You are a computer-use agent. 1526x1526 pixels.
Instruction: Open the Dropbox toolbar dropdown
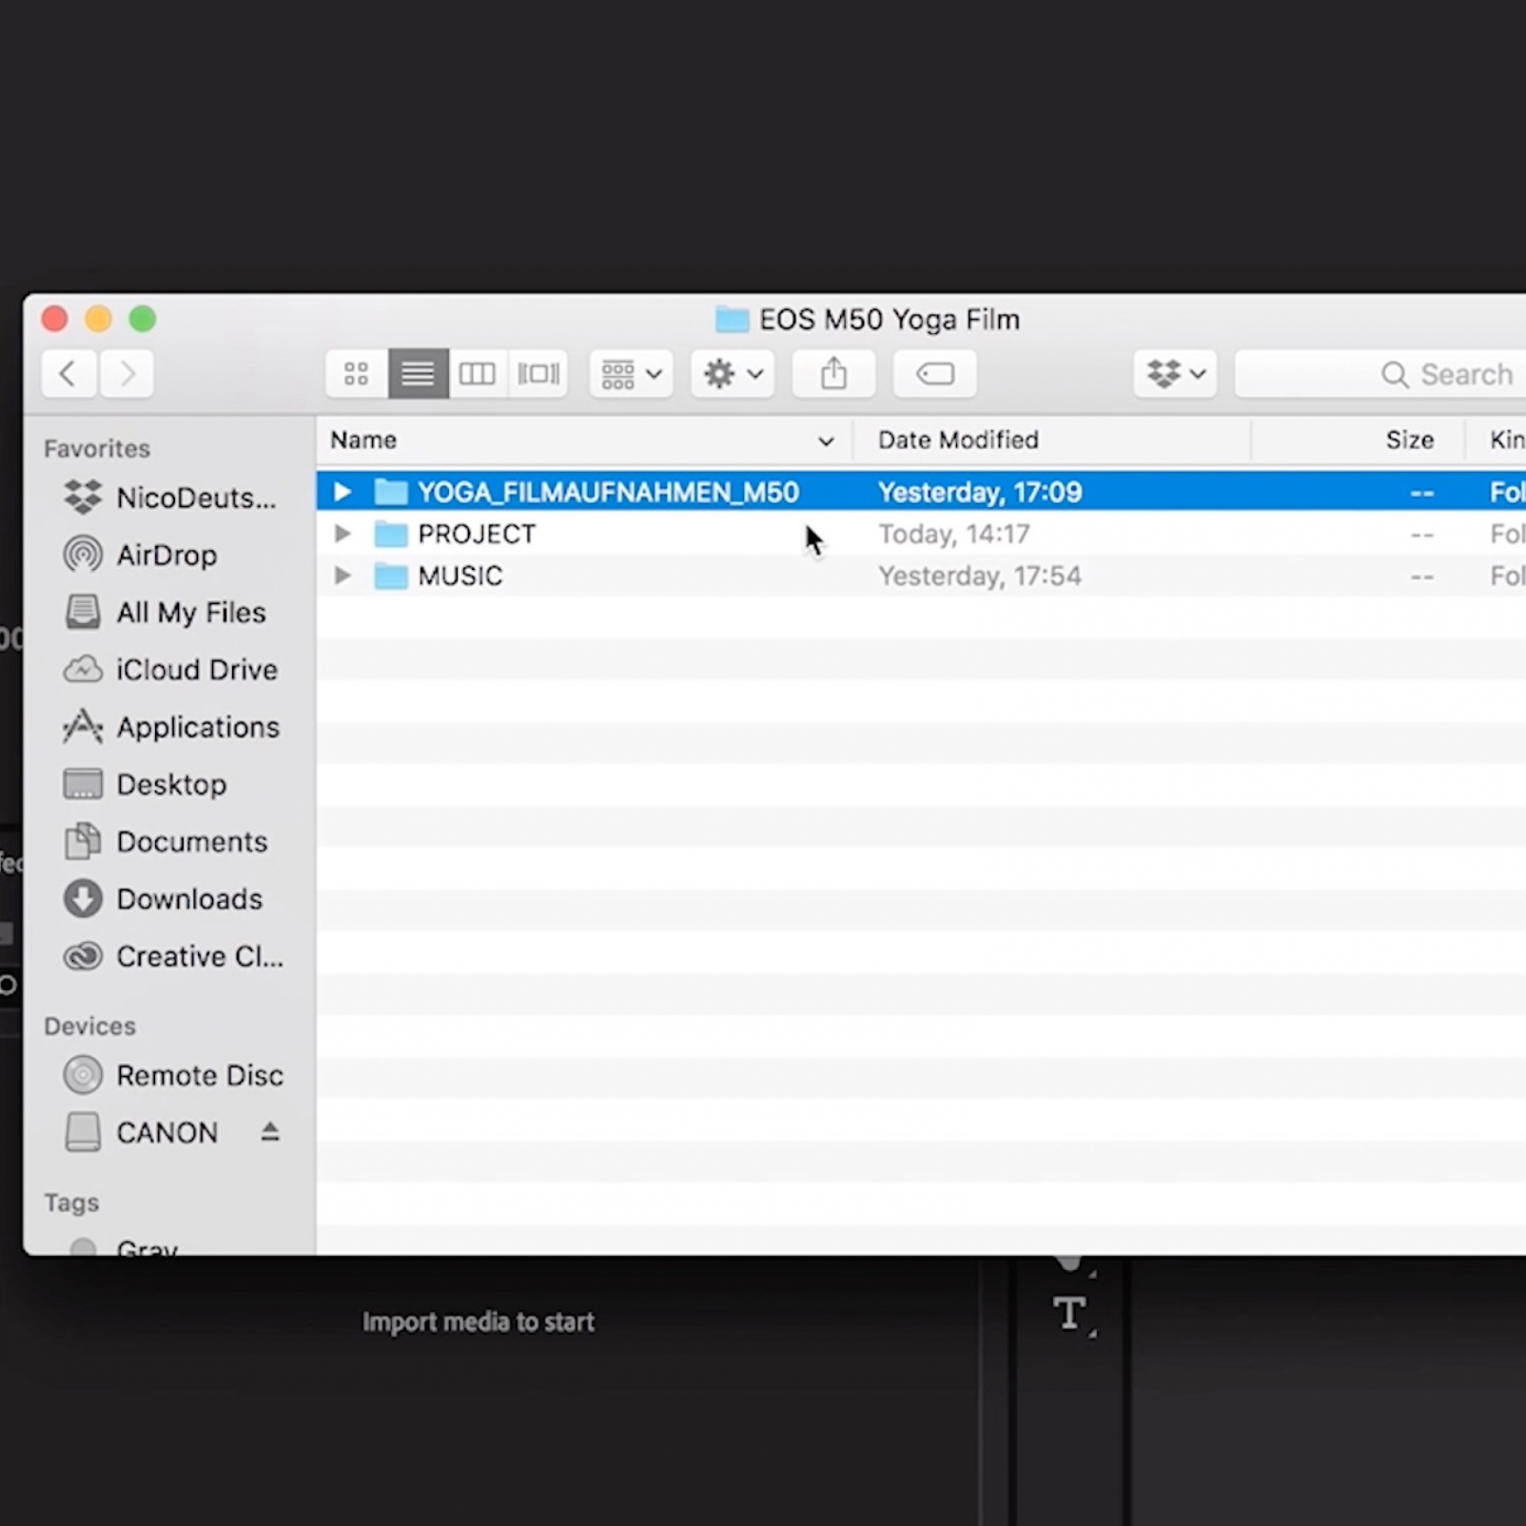point(1175,374)
